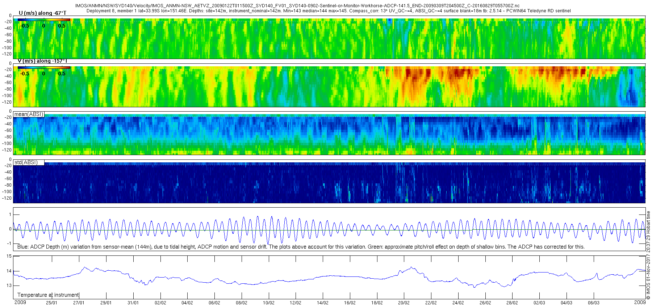Click the '-120' depth tick on the std(ABSI) panel
The image size is (652, 308).
(7, 198)
